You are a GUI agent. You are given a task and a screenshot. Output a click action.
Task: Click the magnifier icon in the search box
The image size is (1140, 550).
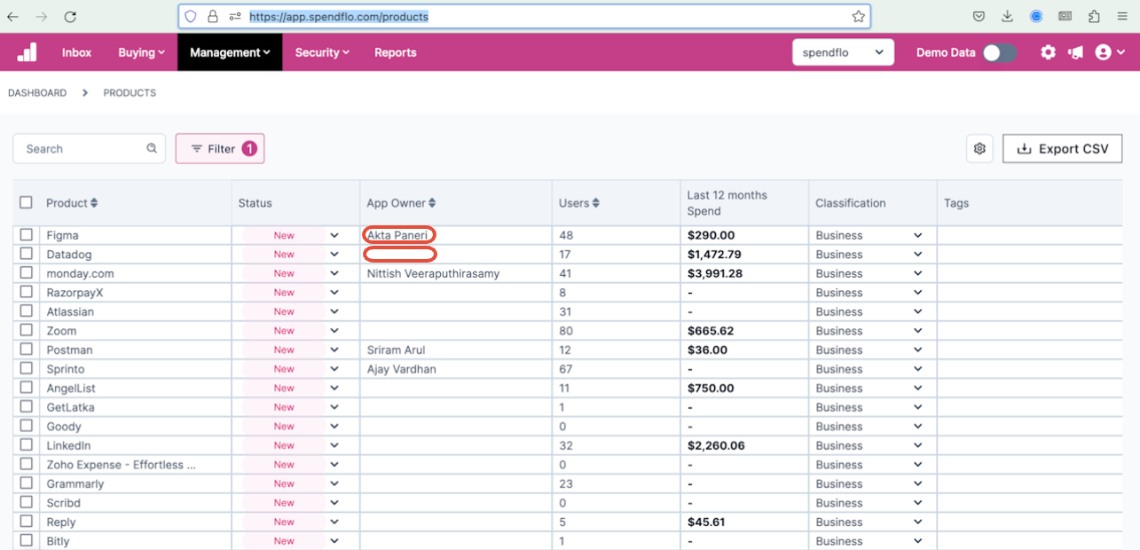coord(152,149)
